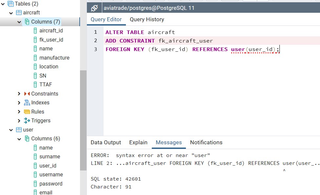Viewport: 320px width, 195px height.
Task: Select the TTAF column label
Action: 46,84
